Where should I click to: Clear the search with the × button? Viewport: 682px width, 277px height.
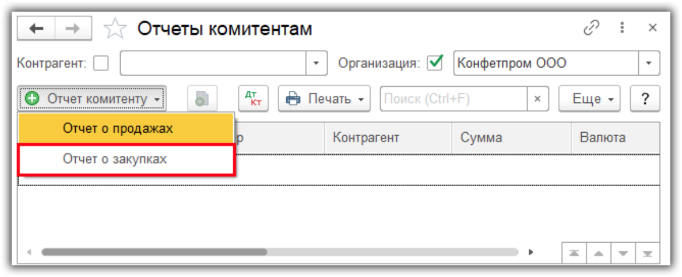pyautogui.click(x=537, y=99)
